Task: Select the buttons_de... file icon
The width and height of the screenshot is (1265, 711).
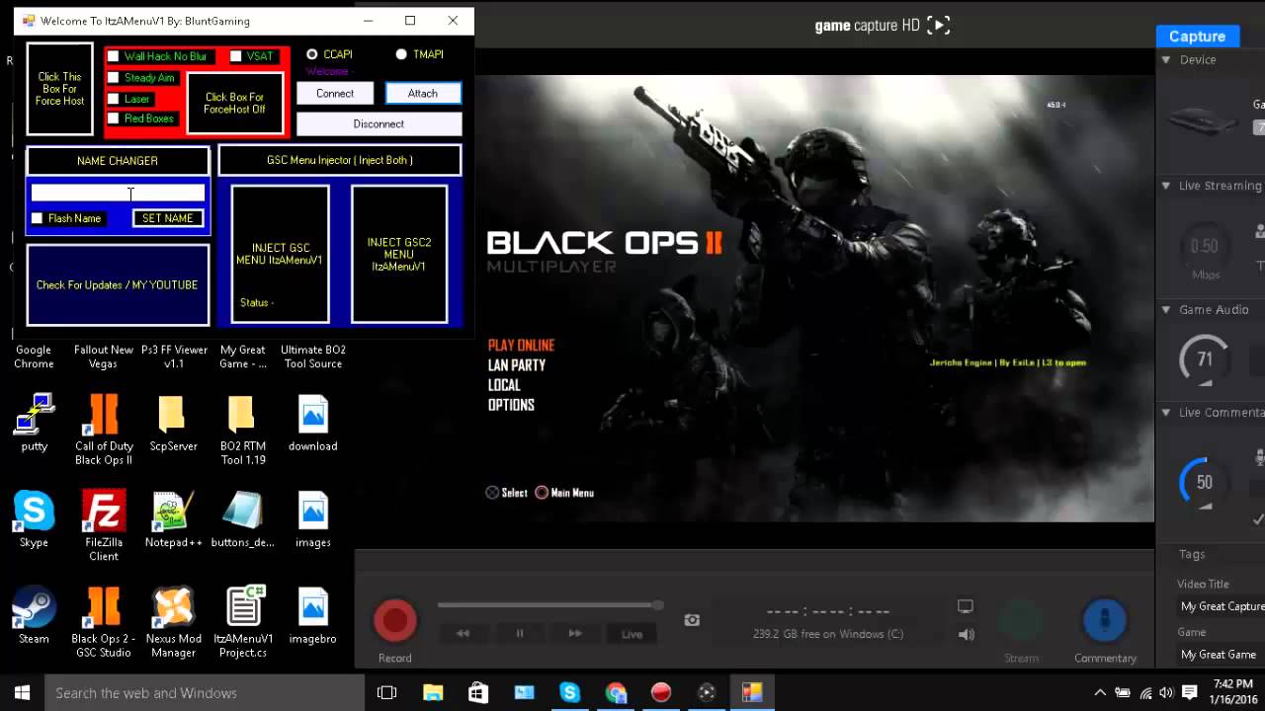Action: pyautogui.click(x=242, y=519)
